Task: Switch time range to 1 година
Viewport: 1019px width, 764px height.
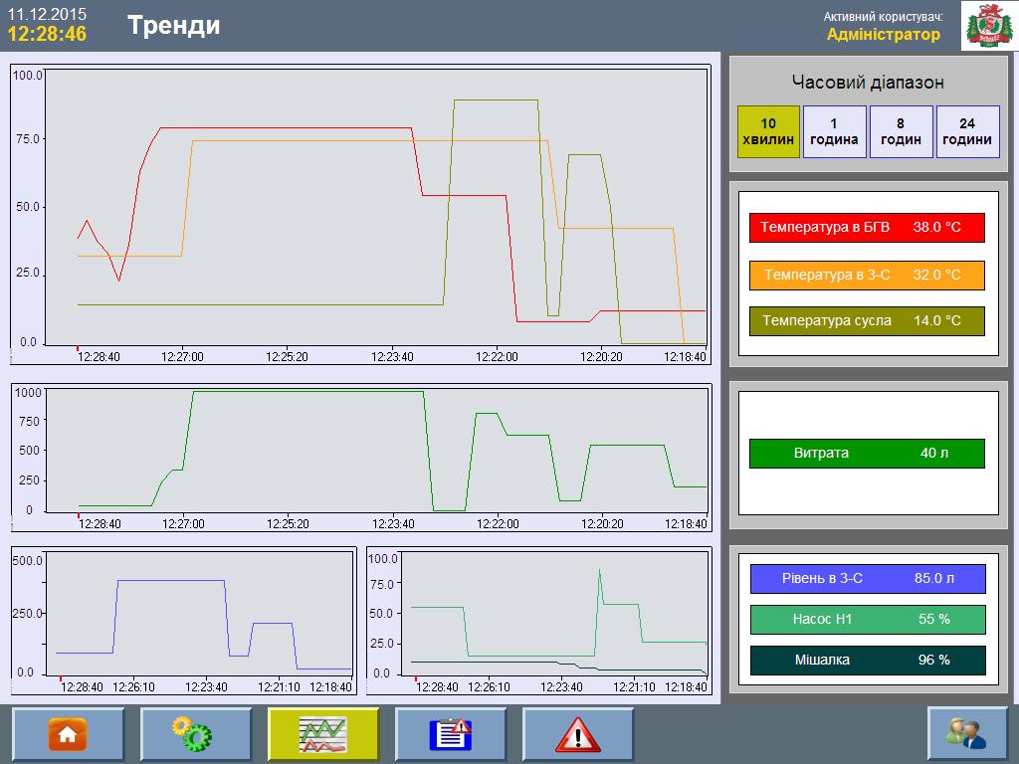Action: point(834,131)
